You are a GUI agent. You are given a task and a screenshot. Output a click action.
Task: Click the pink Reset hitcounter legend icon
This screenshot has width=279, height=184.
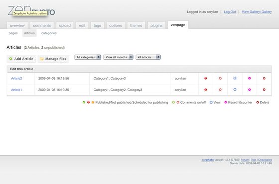click(226, 102)
